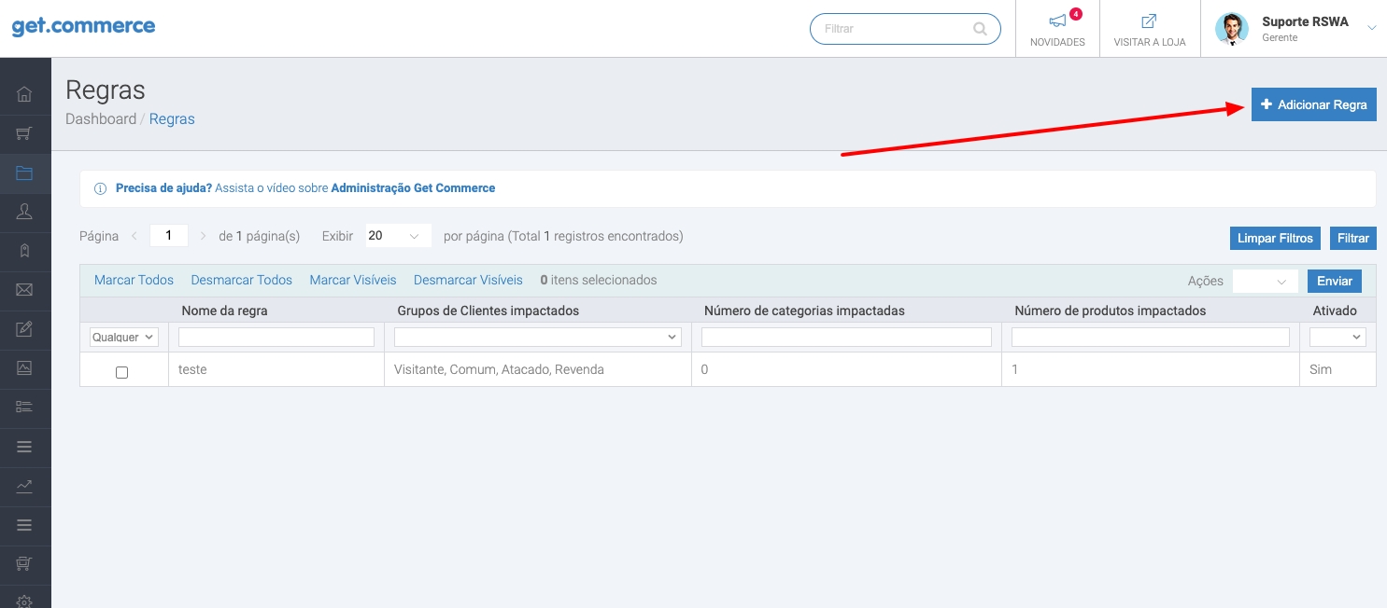Open the Suporte RSWA user menu
Screen dimensions: 1387x608
[x=1304, y=28]
